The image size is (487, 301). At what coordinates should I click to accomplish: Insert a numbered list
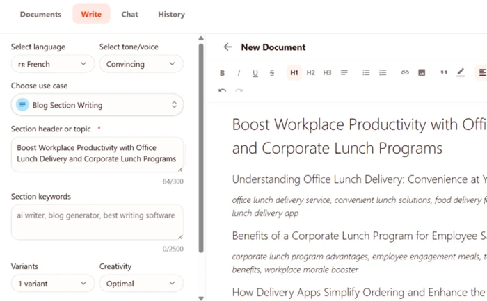pos(383,72)
